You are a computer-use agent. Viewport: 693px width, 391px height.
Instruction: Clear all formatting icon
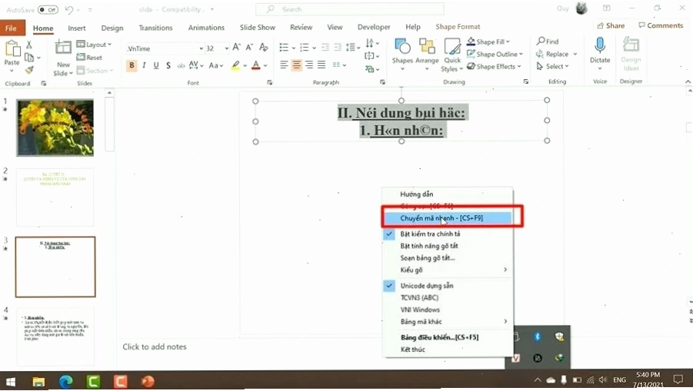[264, 47]
